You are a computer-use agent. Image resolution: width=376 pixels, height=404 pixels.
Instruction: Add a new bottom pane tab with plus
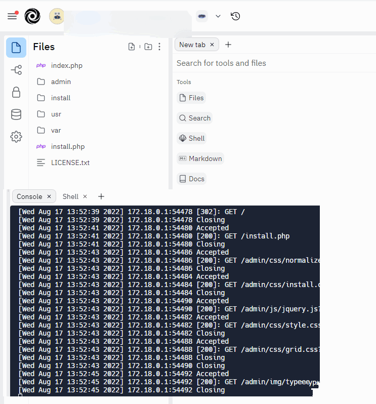pyautogui.click(x=101, y=196)
